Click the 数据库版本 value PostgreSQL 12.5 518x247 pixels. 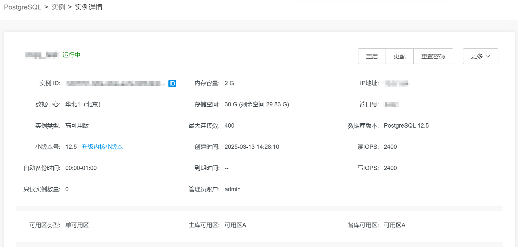pos(406,126)
